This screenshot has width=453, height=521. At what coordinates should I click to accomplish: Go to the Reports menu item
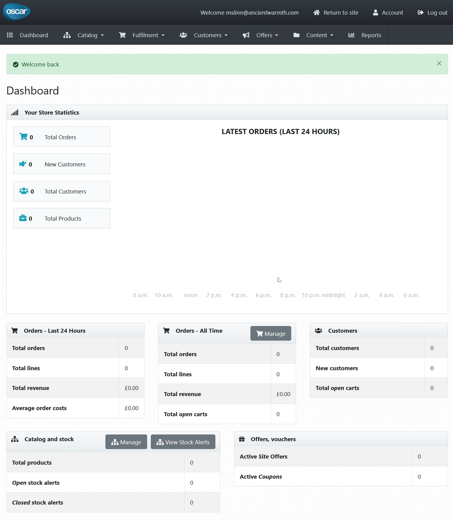(x=365, y=35)
